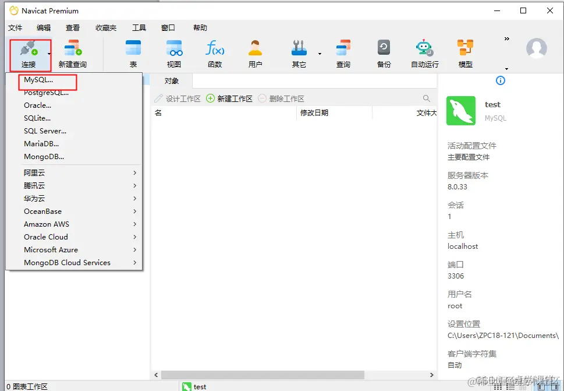
Task: Choose MongoDB... connection type
Action: tap(44, 157)
